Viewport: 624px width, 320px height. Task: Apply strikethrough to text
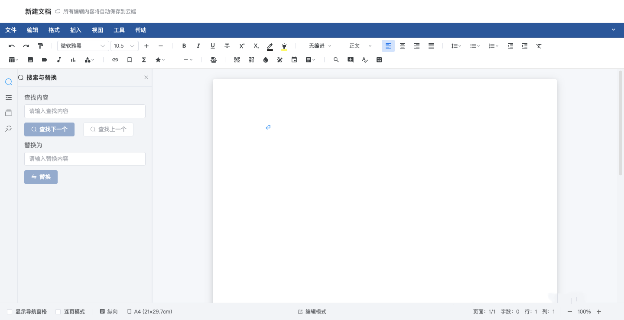pos(227,46)
